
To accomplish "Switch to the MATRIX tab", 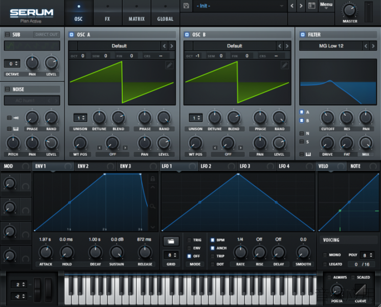I will click(x=137, y=13).
